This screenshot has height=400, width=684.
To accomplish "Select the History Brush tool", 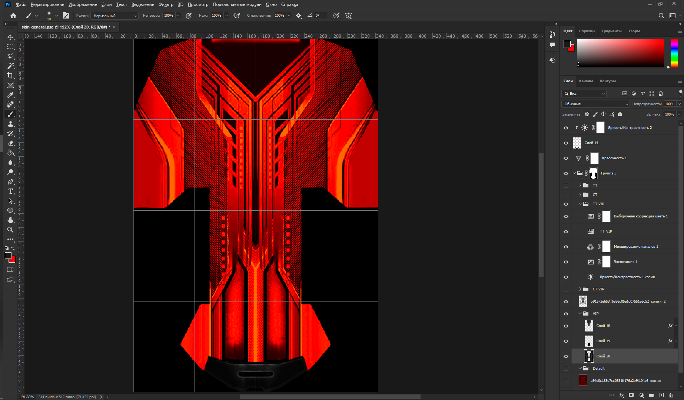I will click(x=10, y=133).
